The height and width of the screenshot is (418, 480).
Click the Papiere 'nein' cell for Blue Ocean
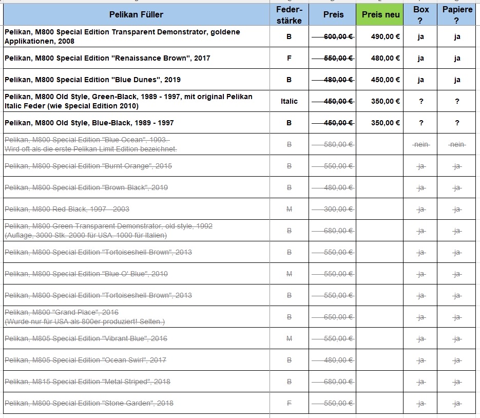click(457, 144)
